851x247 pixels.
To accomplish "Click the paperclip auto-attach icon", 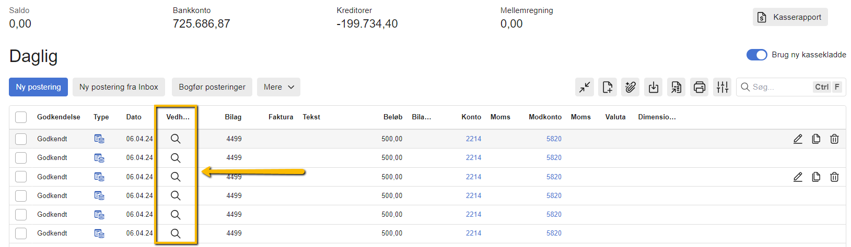I will pyautogui.click(x=631, y=87).
